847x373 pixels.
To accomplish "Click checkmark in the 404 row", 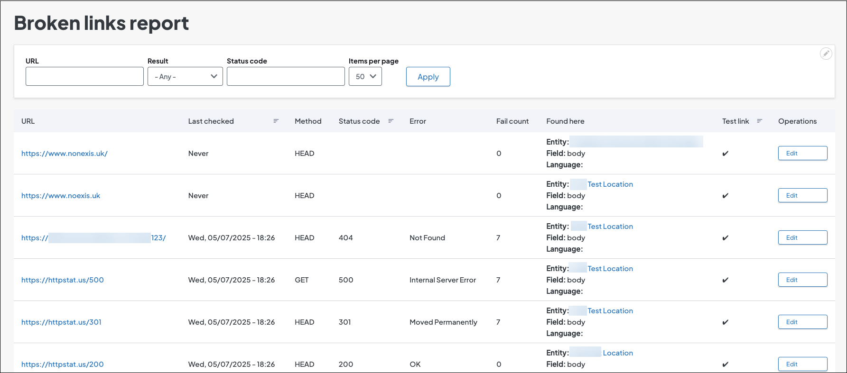I will [725, 238].
